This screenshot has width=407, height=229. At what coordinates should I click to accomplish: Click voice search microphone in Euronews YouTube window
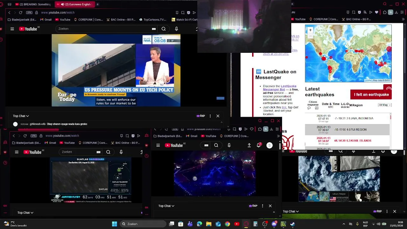tap(176, 29)
